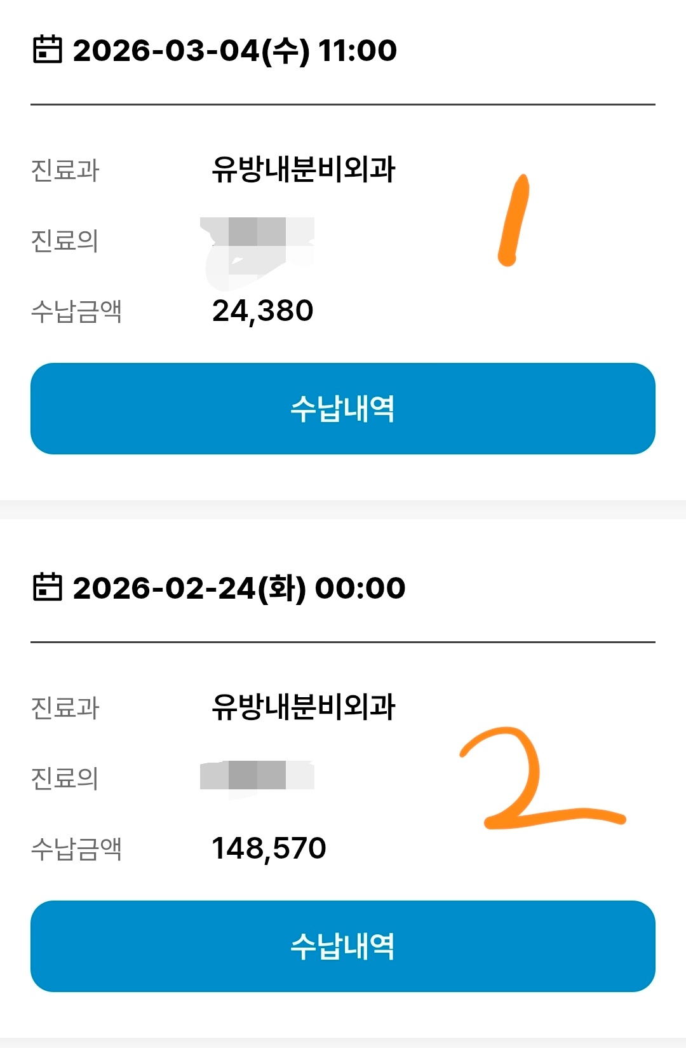Click the 진료과 label in the March visit
This screenshot has width=686, height=1048.
65,170
